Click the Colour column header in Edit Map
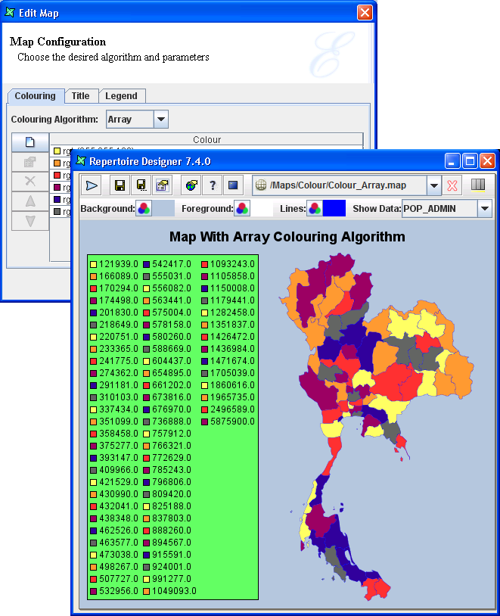 pos(207,139)
